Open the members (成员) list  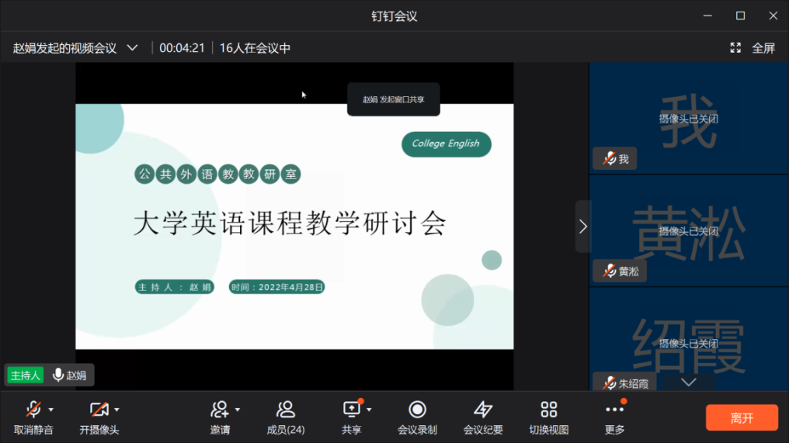(285, 409)
